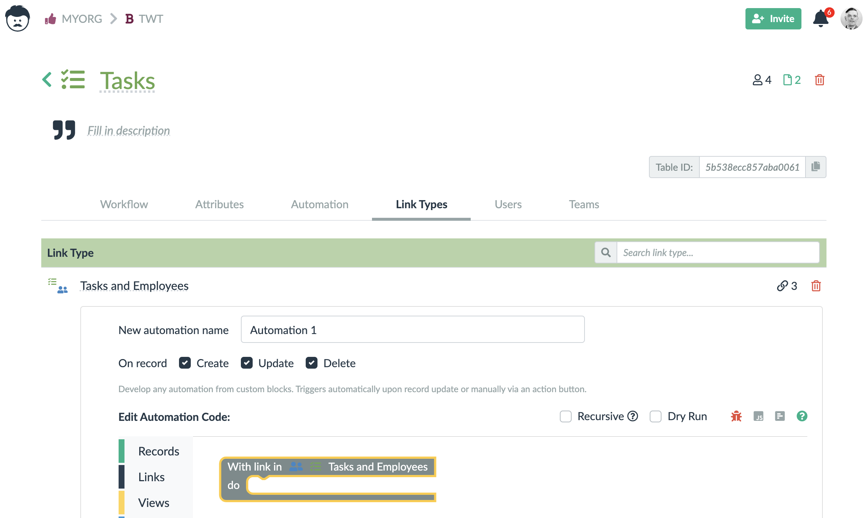The width and height of the screenshot is (867, 518).
Task: Click the link chain icon next to Tasks and Employees
Action: (780, 285)
